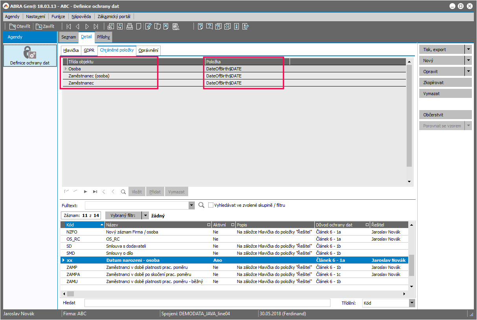
Task: Jump to last record in toolbar
Action: [96, 27]
